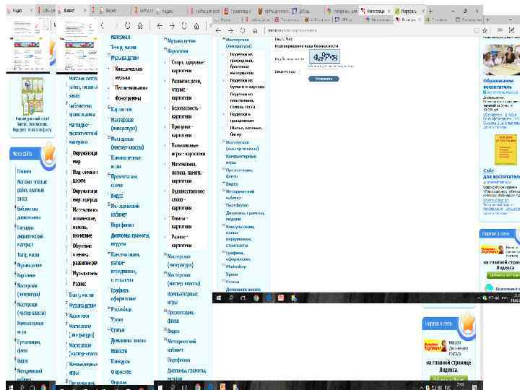Switch to Edge on the inner taskbar
Image resolution: width=520 pixels, height=390 pixels.
coord(269,298)
